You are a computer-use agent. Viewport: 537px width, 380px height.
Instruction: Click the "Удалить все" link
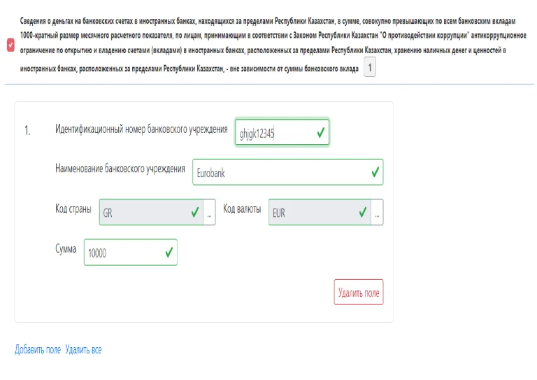(x=83, y=349)
